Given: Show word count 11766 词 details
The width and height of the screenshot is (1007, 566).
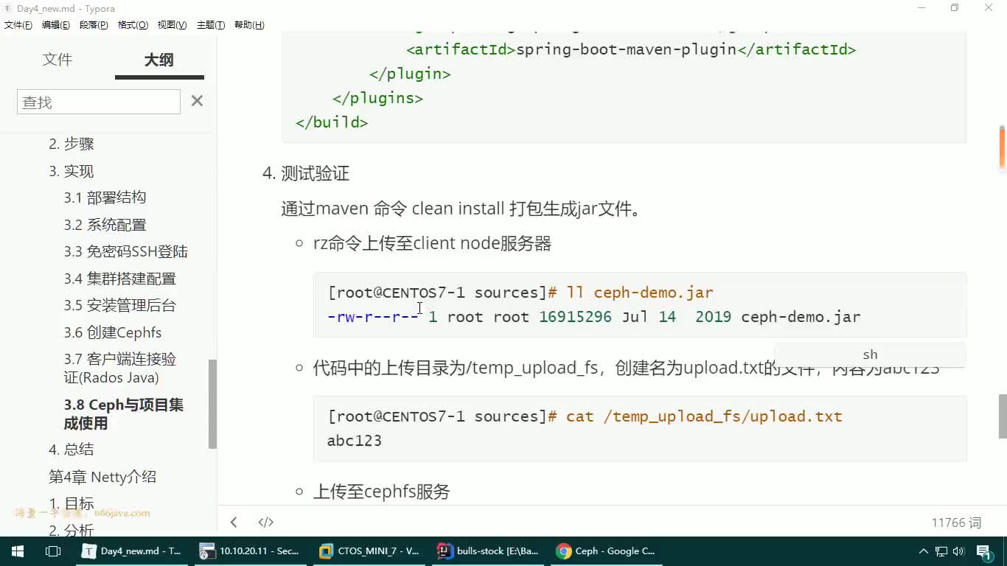Looking at the screenshot, I should tap(956, 523).
